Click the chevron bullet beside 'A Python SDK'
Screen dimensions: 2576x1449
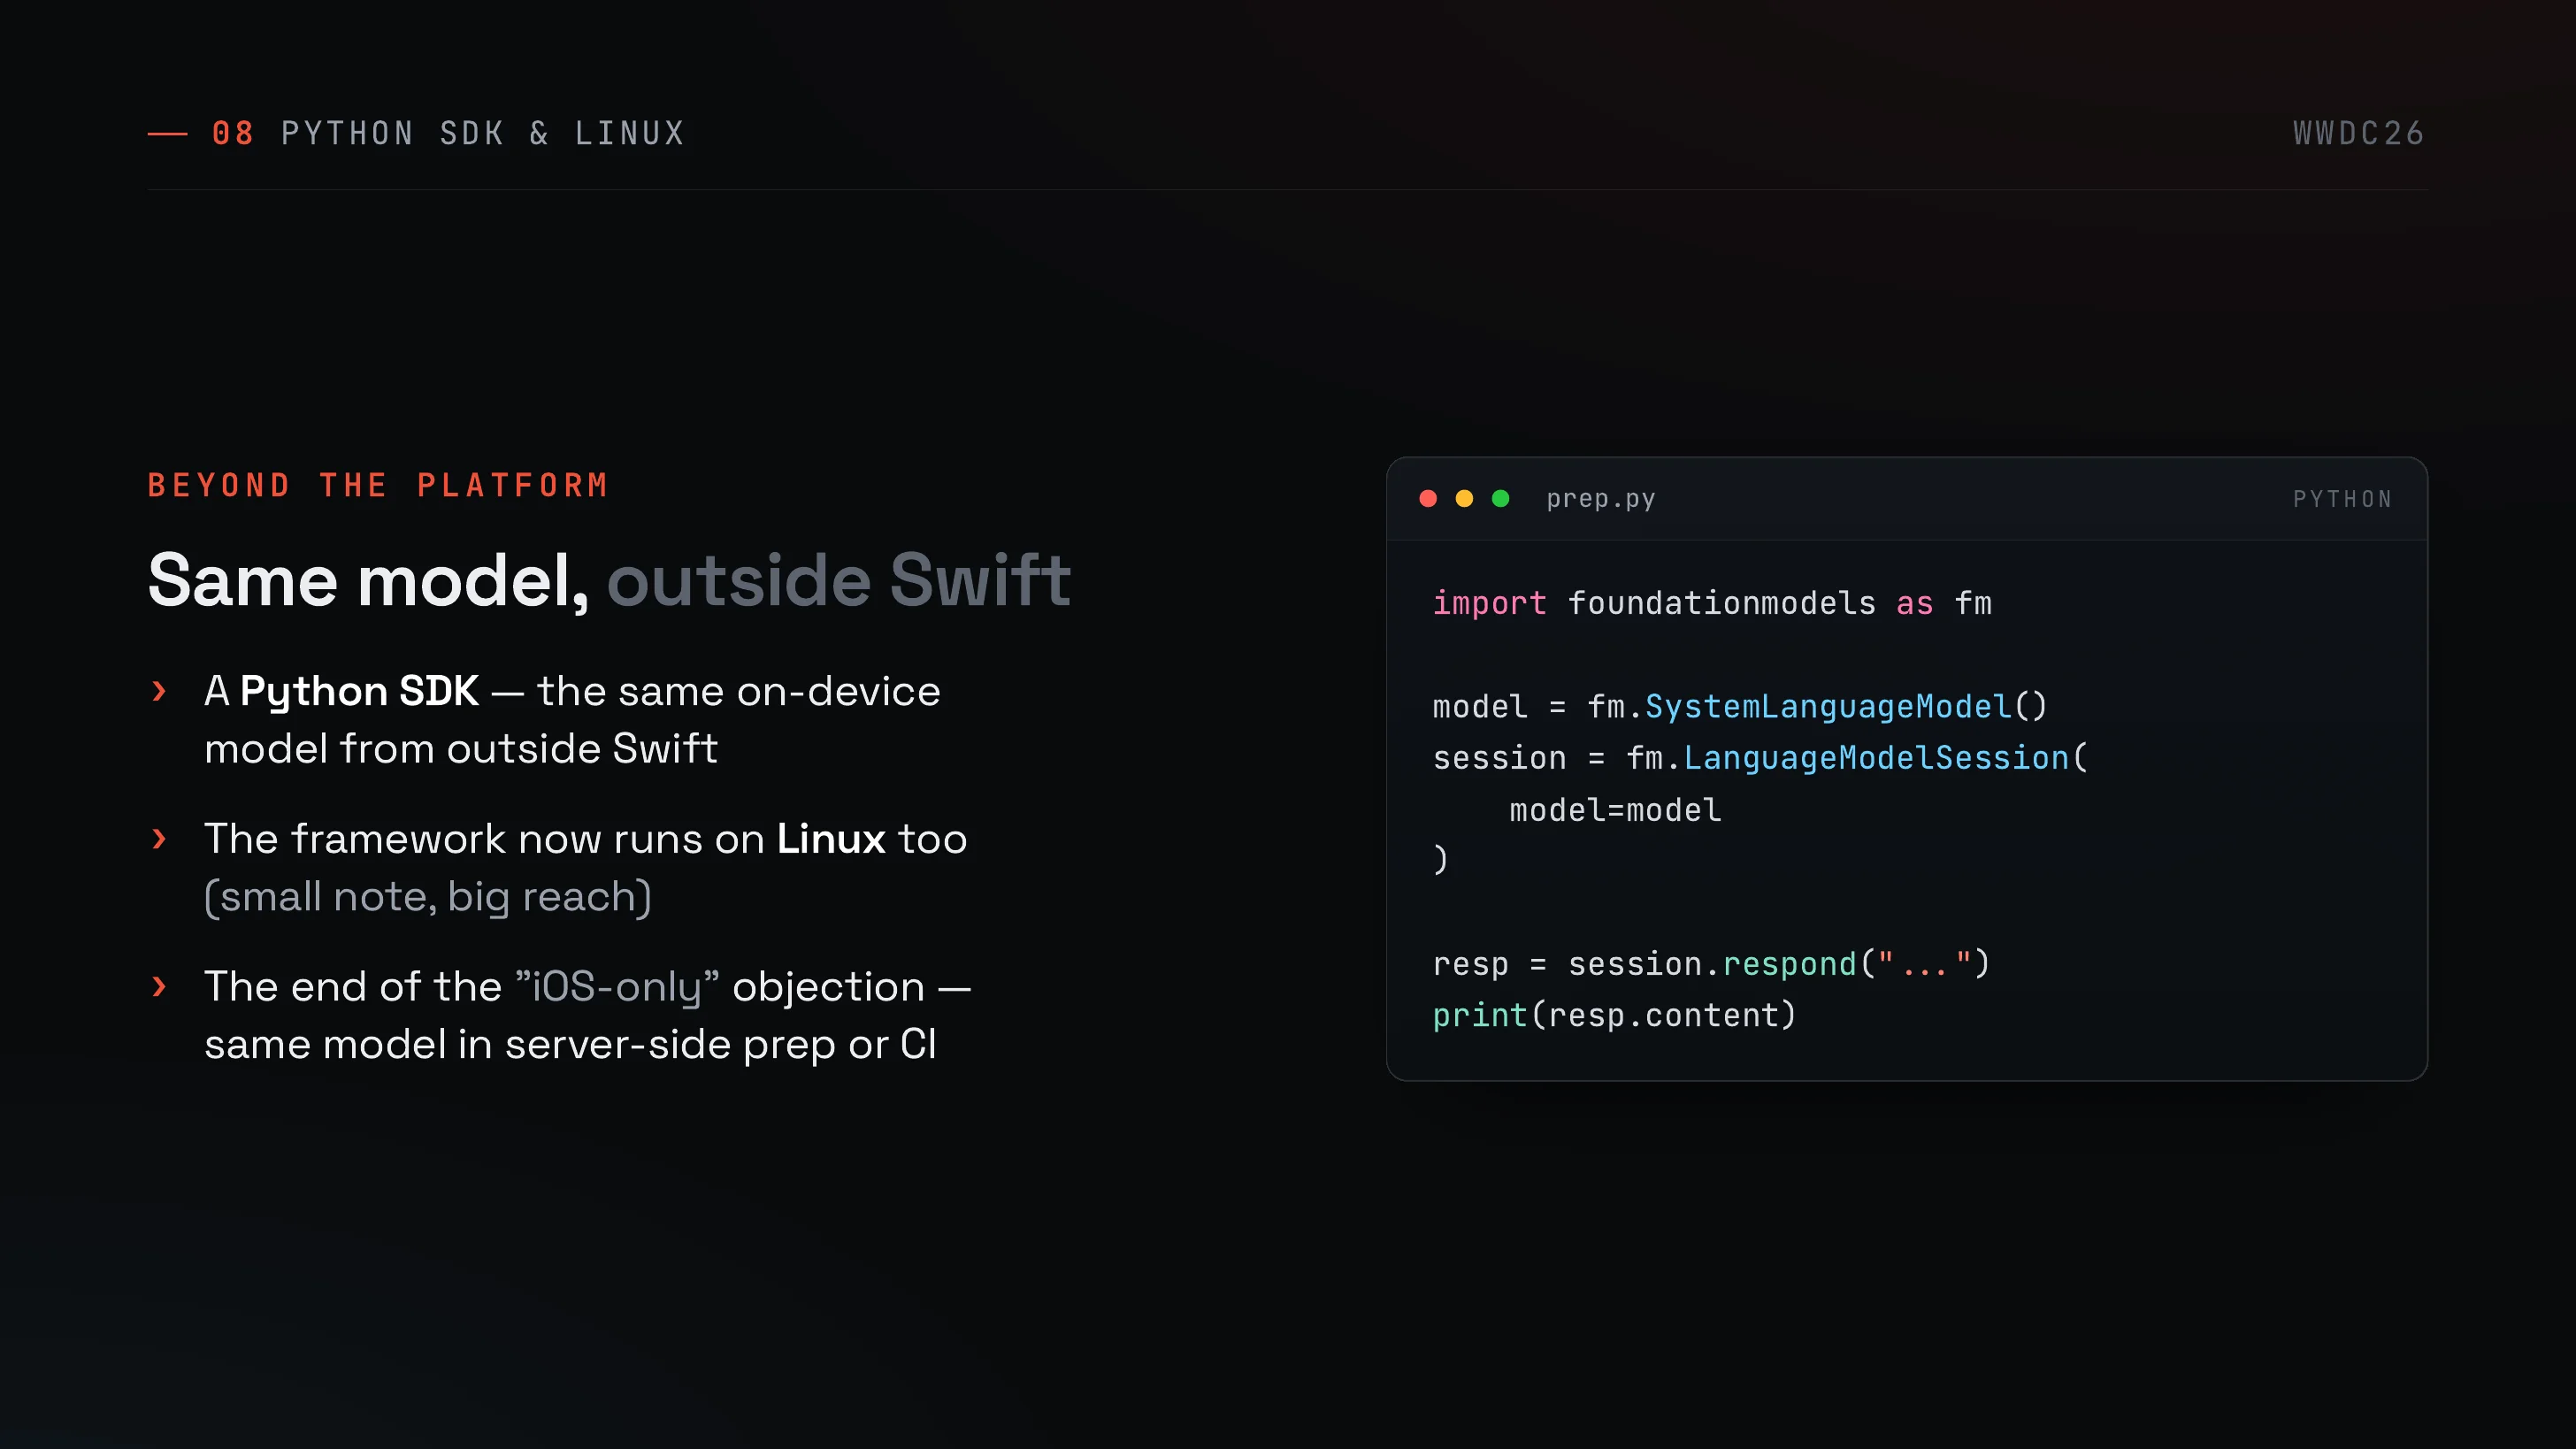tap(158, 691)
